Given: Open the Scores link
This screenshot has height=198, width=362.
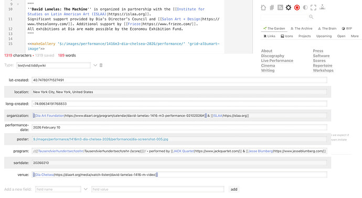Looking at the screenshot, I should pos(320,61).
